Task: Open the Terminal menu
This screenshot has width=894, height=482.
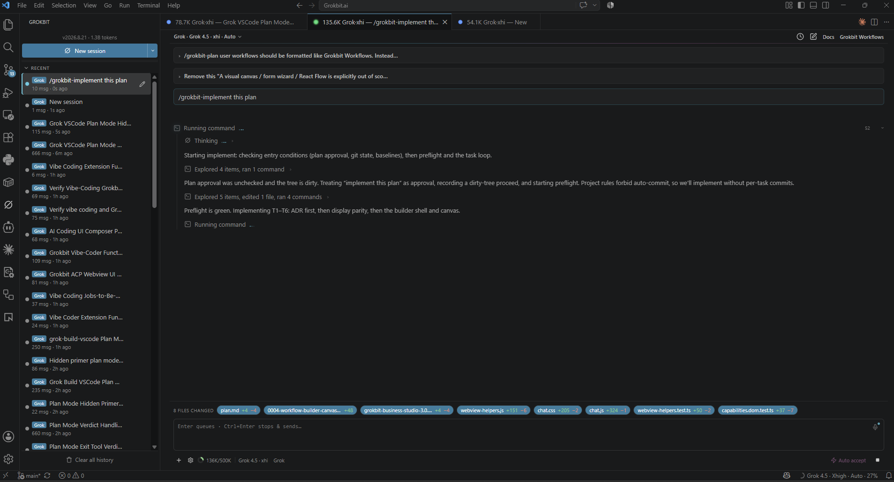Action: click(148, 5)
